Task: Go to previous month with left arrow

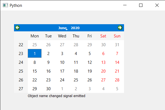Action: point(17,28)
